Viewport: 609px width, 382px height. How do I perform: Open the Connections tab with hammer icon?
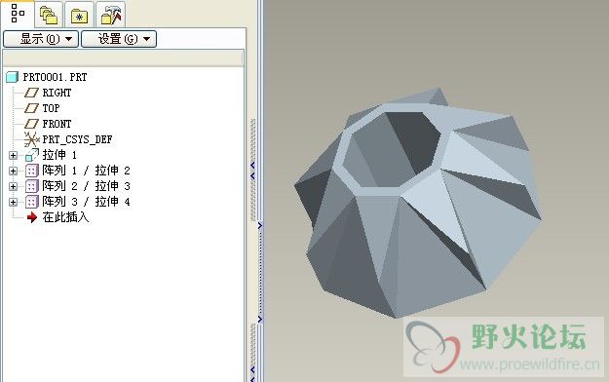tap(111, 16)
